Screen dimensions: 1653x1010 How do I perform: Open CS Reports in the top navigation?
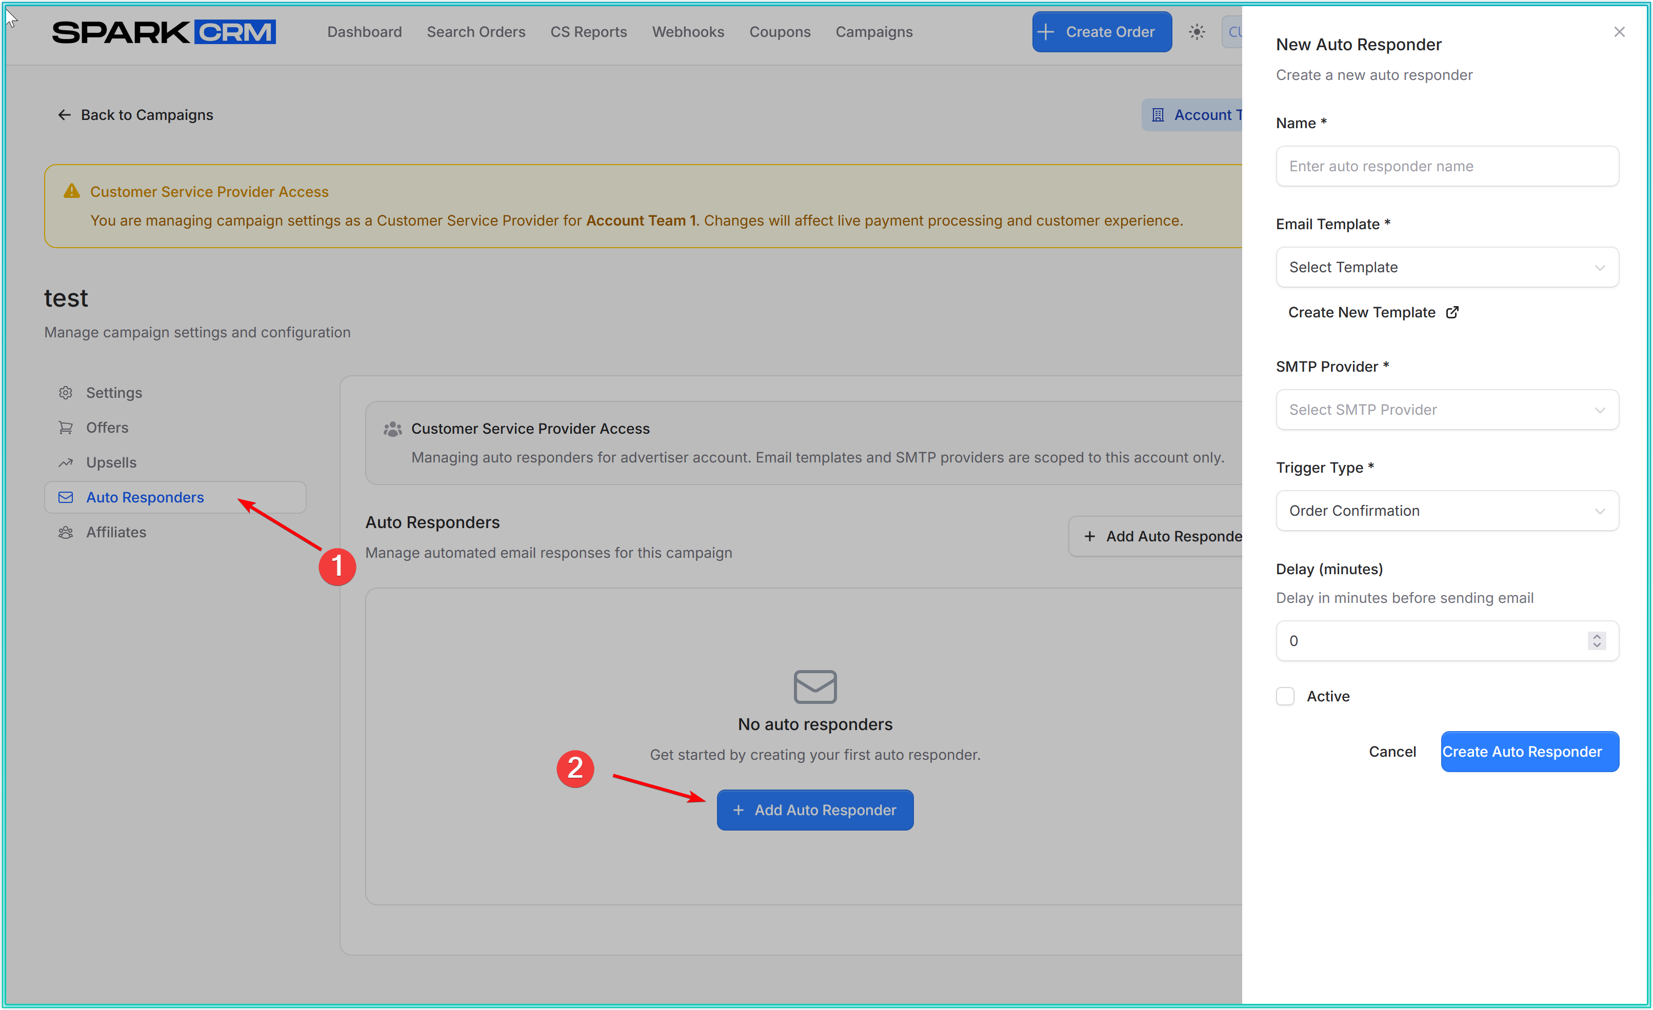click(588, 32)
